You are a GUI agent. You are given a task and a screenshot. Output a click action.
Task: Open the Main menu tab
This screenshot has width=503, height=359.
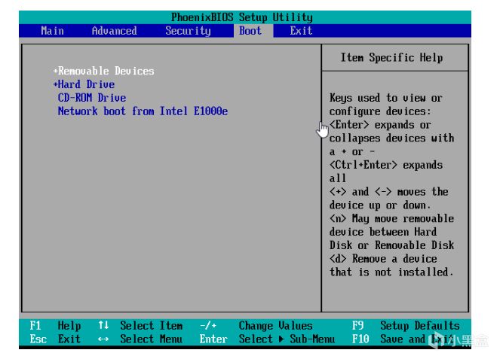point(52,31)
